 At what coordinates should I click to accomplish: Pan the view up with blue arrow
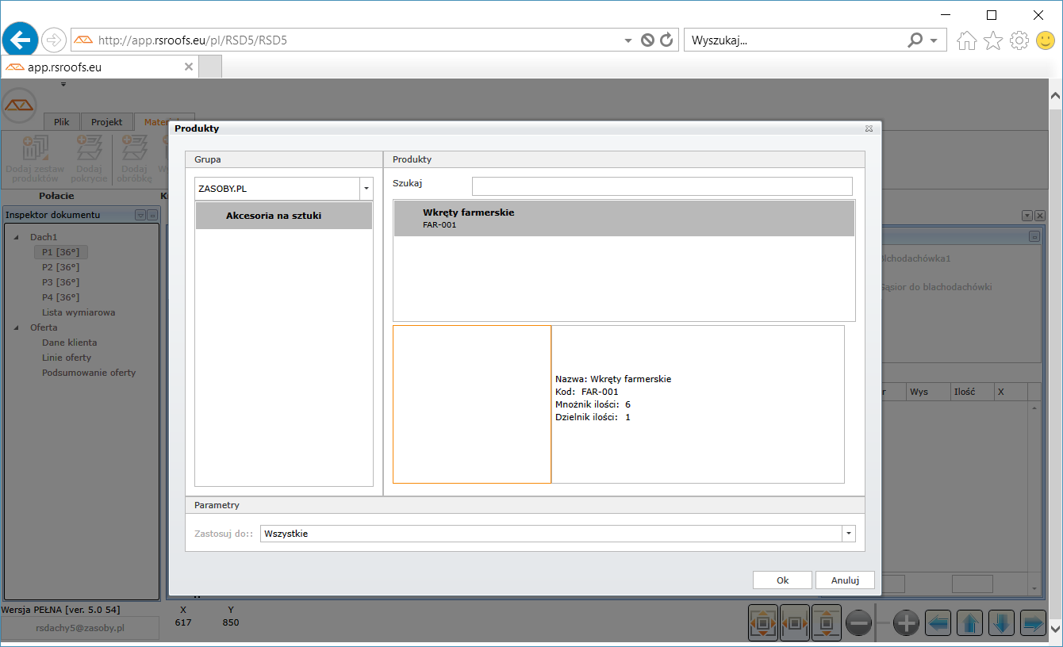pyautogui.click(x=969, y=623)
